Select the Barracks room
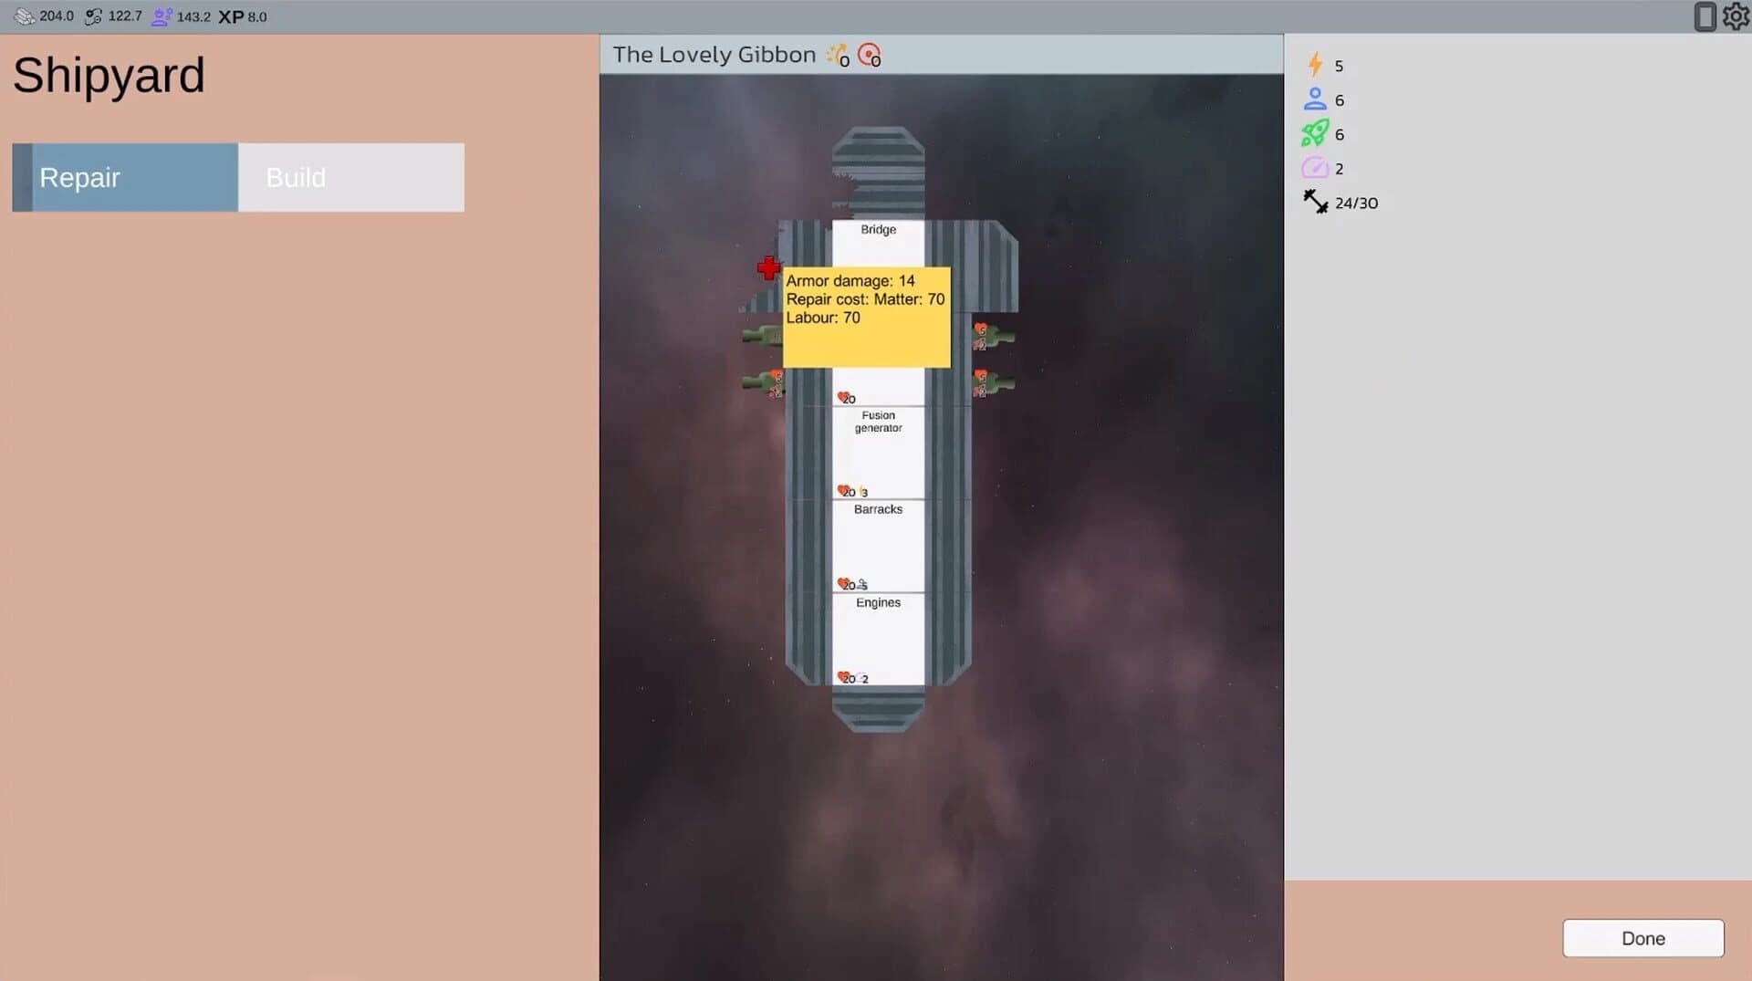The height and width of the screenshot is (981, 1752). point(878,546)
